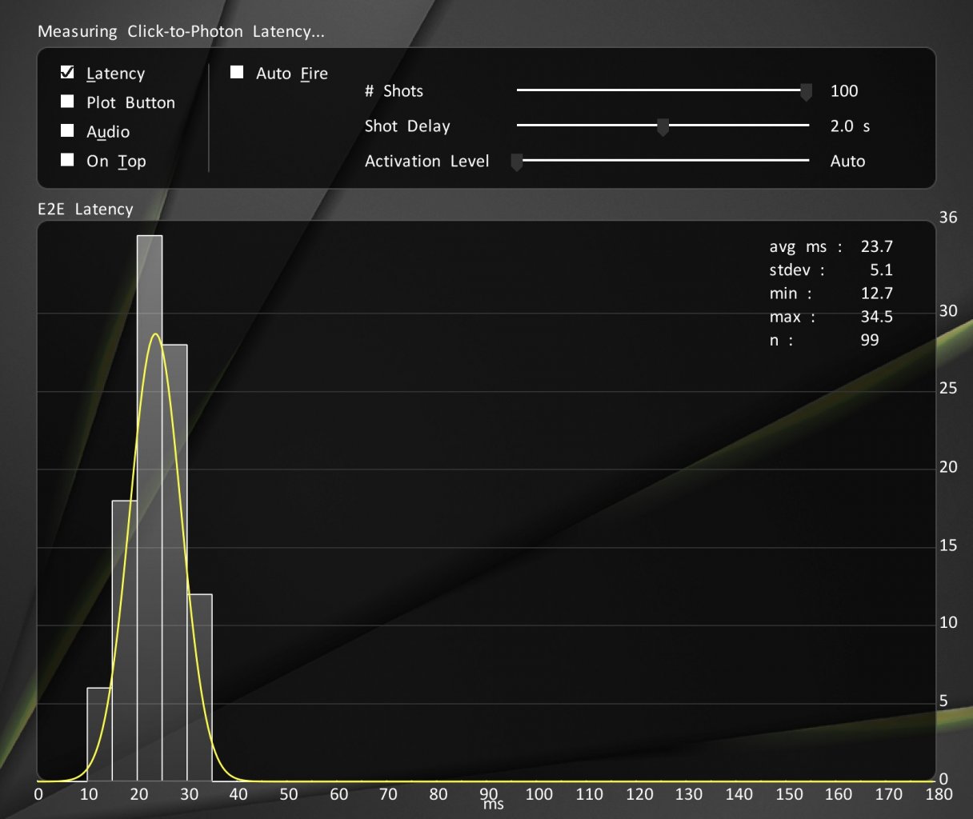973x819 pixels.
Task: Click the Activation Level slider handle
Action: 517,162
